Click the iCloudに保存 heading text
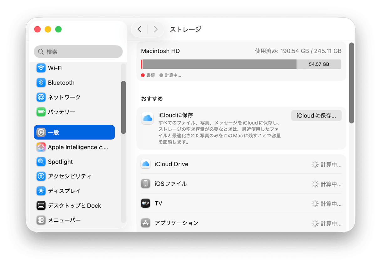381x266 pixels. [176, 115]
